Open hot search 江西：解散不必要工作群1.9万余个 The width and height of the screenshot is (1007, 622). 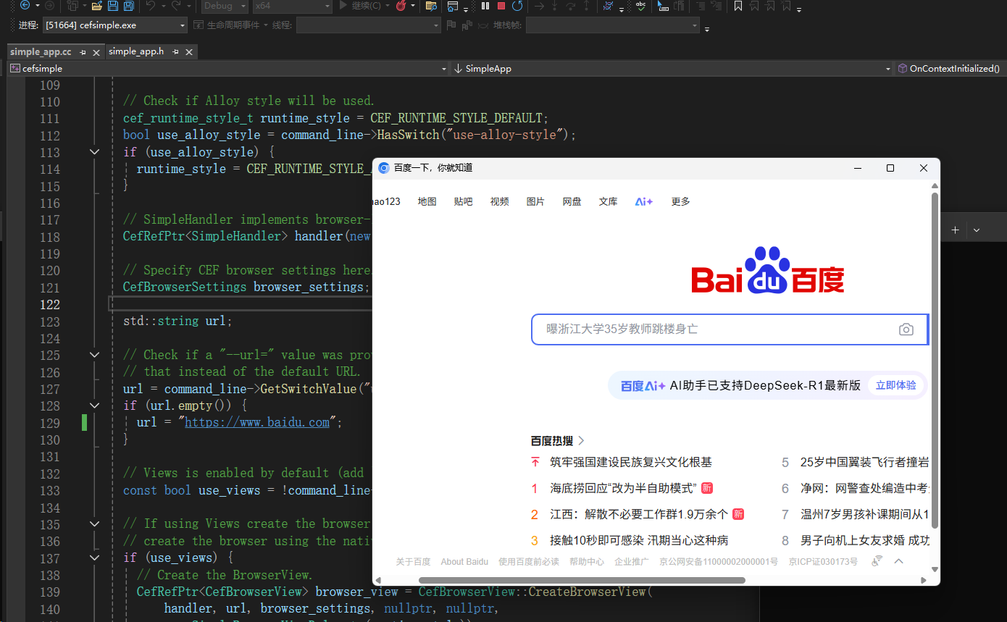tap(639, 514)
